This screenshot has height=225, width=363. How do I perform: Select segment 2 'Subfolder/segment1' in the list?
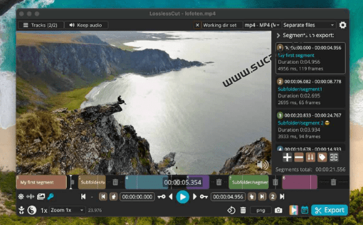(310, 92)
